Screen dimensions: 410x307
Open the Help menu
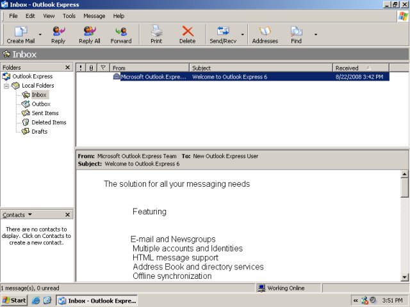[119, 16]
